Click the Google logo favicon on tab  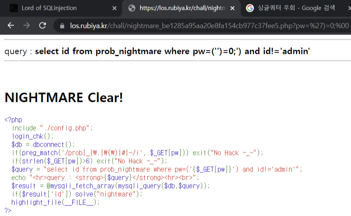[250, 8]
